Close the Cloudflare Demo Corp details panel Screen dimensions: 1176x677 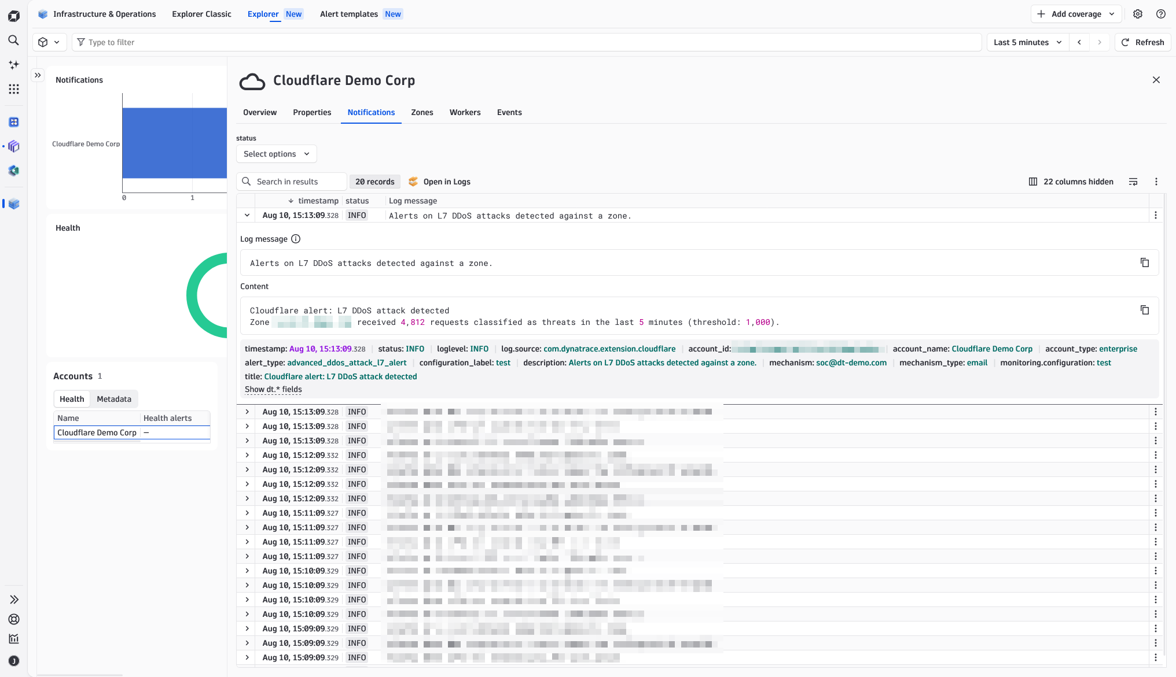coord(1156,80)
